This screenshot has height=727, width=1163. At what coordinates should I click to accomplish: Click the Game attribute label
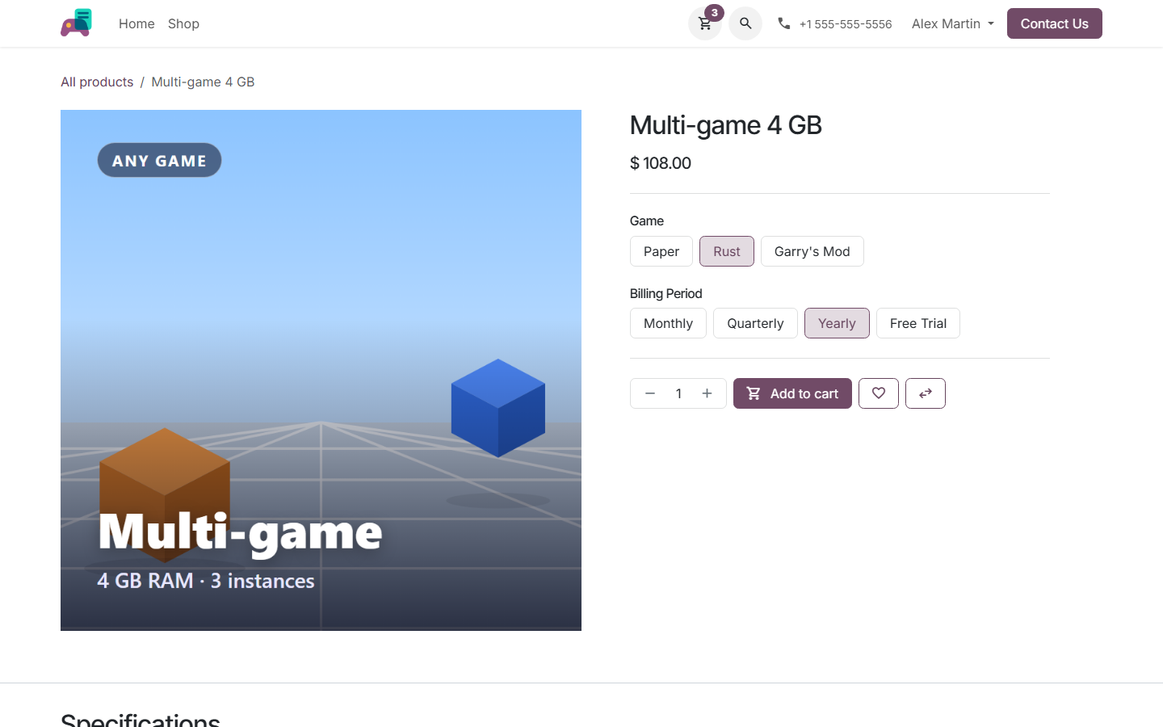[647, 221]
